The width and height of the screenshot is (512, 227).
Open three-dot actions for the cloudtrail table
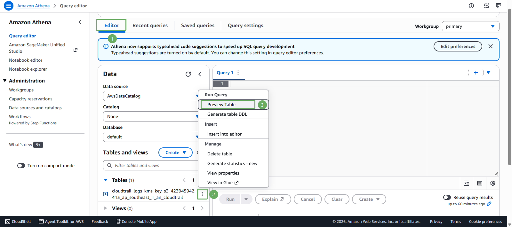coord(202,194)
